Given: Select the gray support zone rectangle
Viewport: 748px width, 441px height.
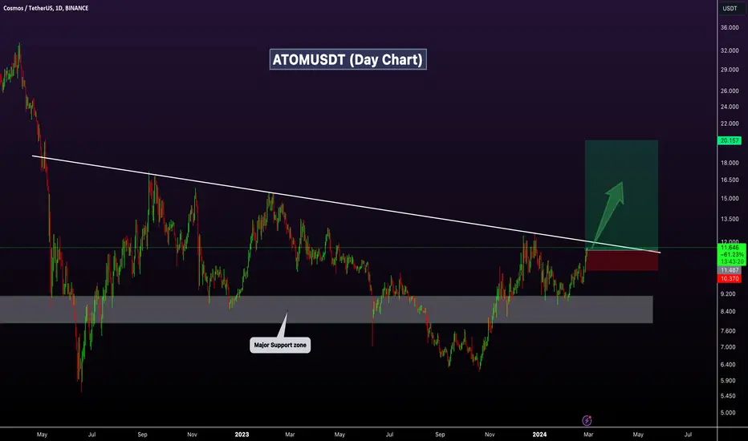Looking at the screenshot, I should point(327,310).
